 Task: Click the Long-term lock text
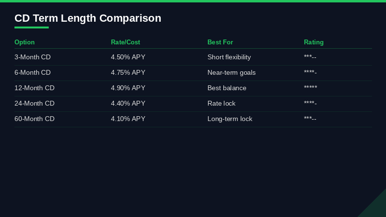point(230,119)
